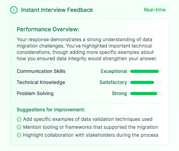Screen dimensions: 179x151
Task: Click the Performance Overview heading
Action: pyautogui.click(x=48, y=29)
